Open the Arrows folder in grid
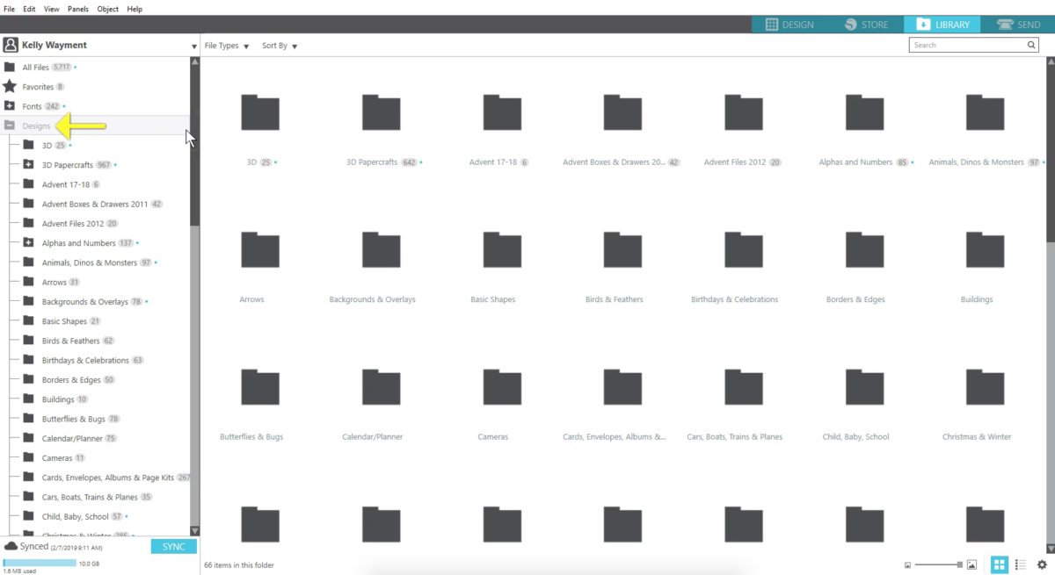 point(260,248)
